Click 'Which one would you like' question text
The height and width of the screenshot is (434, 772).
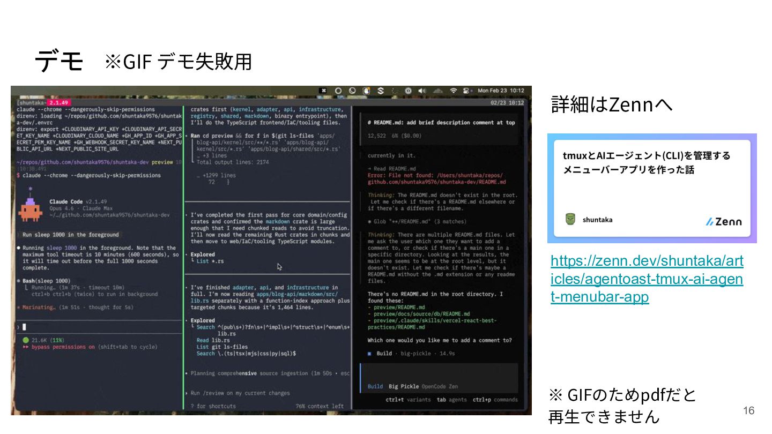pos(440,340)
